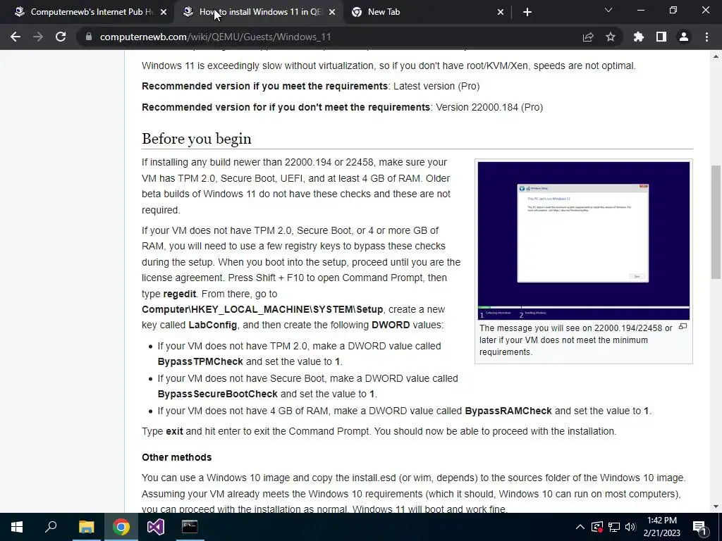Open the clock showing 1:42 PM
Image resolution: width=722 pixels, height=541 pixels.
(661, 527)
